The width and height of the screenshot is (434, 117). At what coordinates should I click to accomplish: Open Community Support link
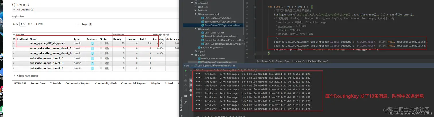pos(78,84)
